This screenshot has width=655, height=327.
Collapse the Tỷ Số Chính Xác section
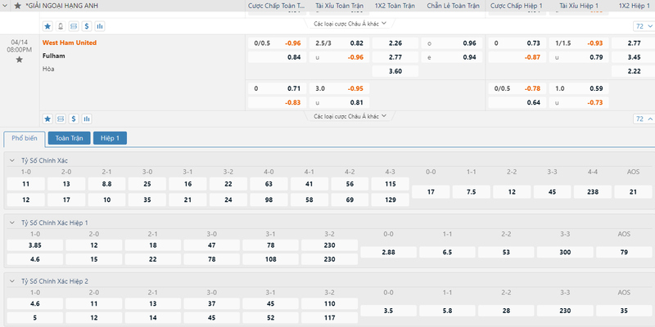click(12, 160)
